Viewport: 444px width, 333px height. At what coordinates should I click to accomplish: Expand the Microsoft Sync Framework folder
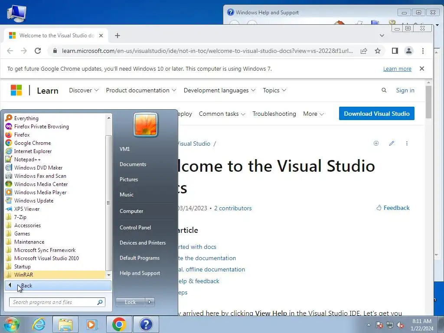click(x=55, y=250)
